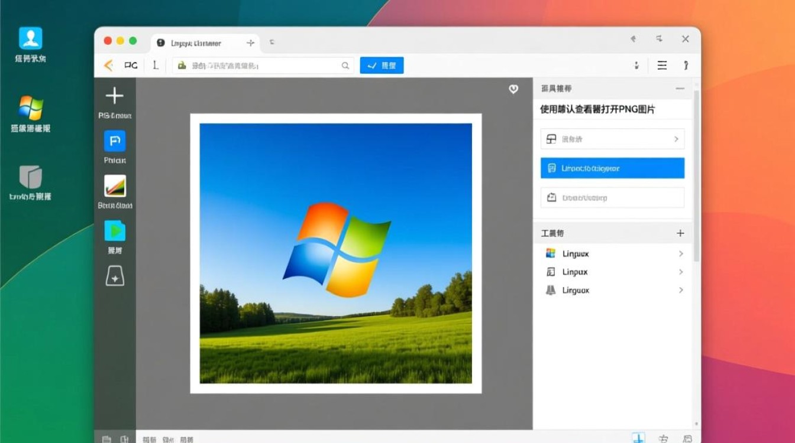The image size is (795, 443).
Task: Add a new tool with the toolbox plus button
Action: [680, 233]
